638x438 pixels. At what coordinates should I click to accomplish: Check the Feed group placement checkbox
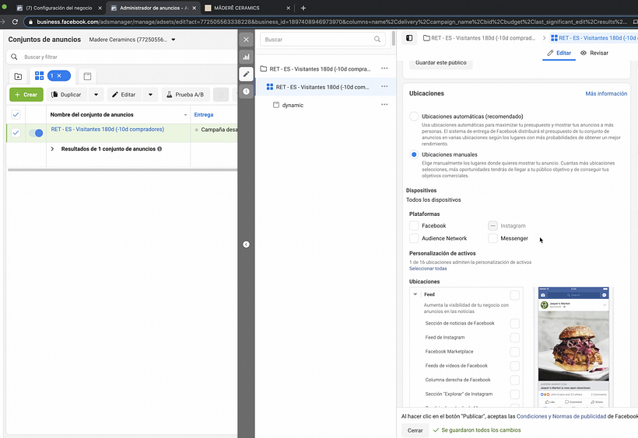coord(515,295)
